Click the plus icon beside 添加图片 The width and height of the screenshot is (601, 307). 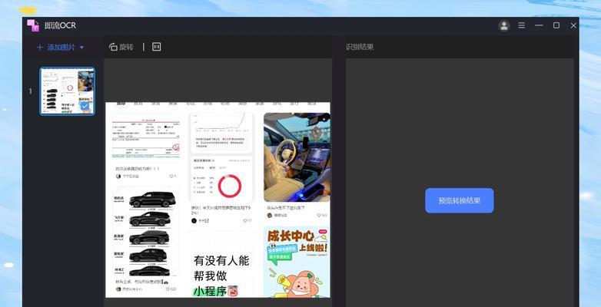point(40,48)
